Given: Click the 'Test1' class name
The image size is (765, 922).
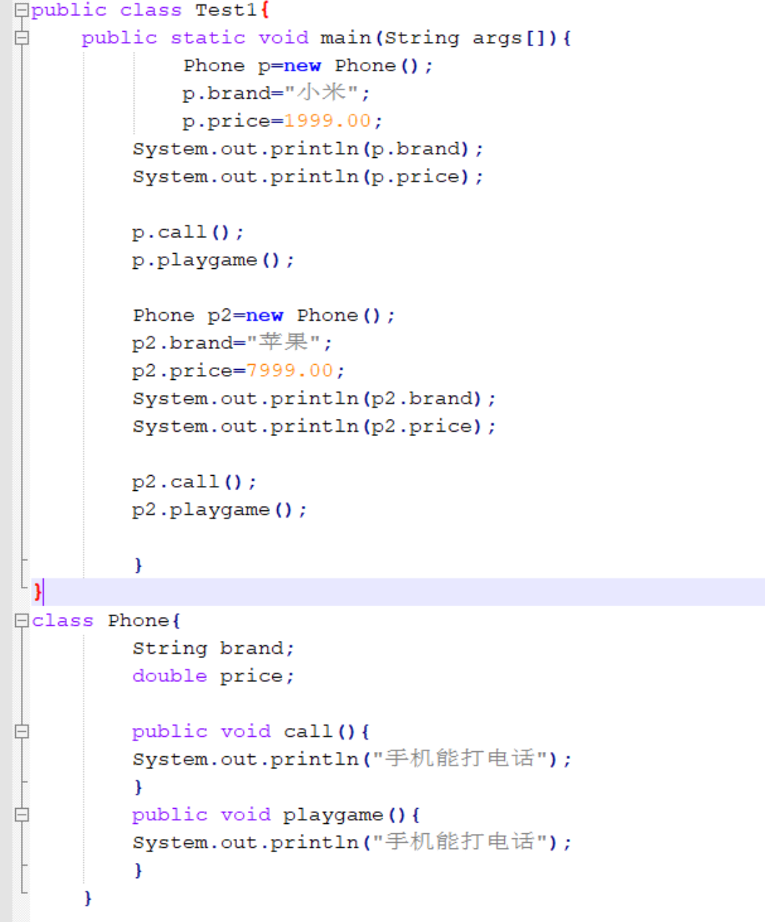Looking at the screenshot, I should (226, 10).
